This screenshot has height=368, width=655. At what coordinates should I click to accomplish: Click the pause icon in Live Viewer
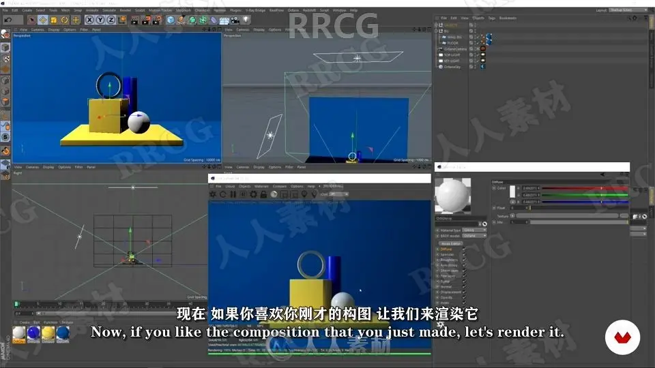(x=233, y=194)
